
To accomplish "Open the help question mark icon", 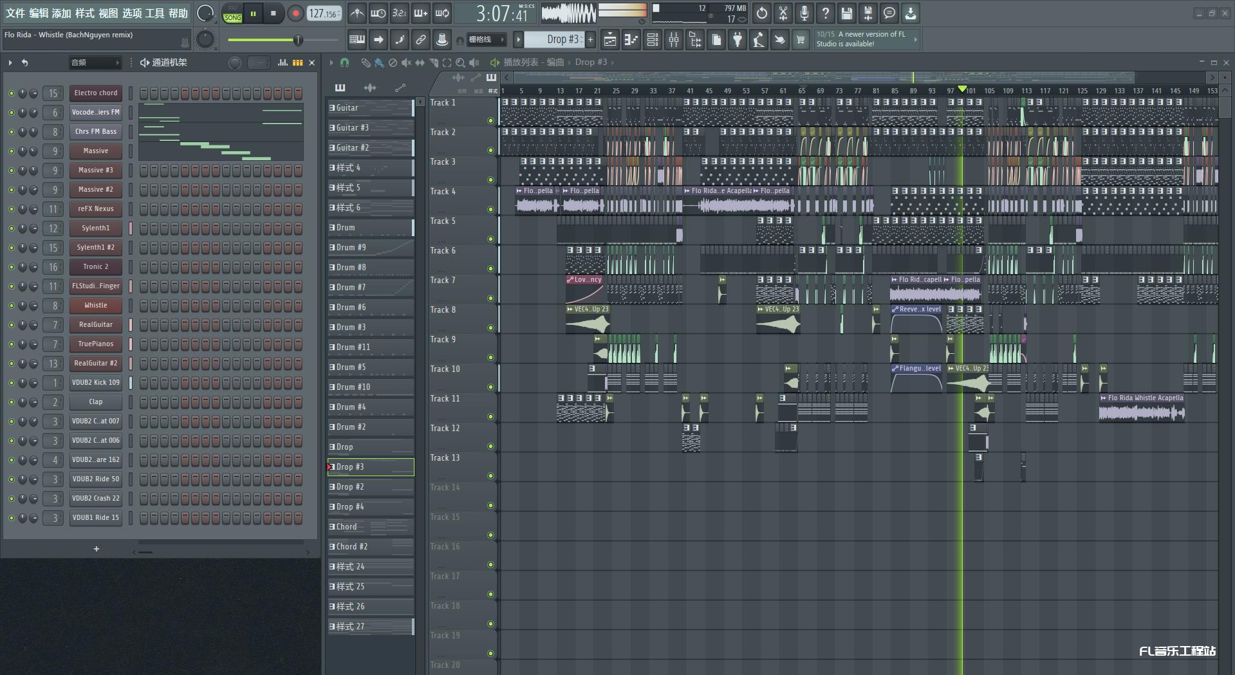I will [826, 13].
